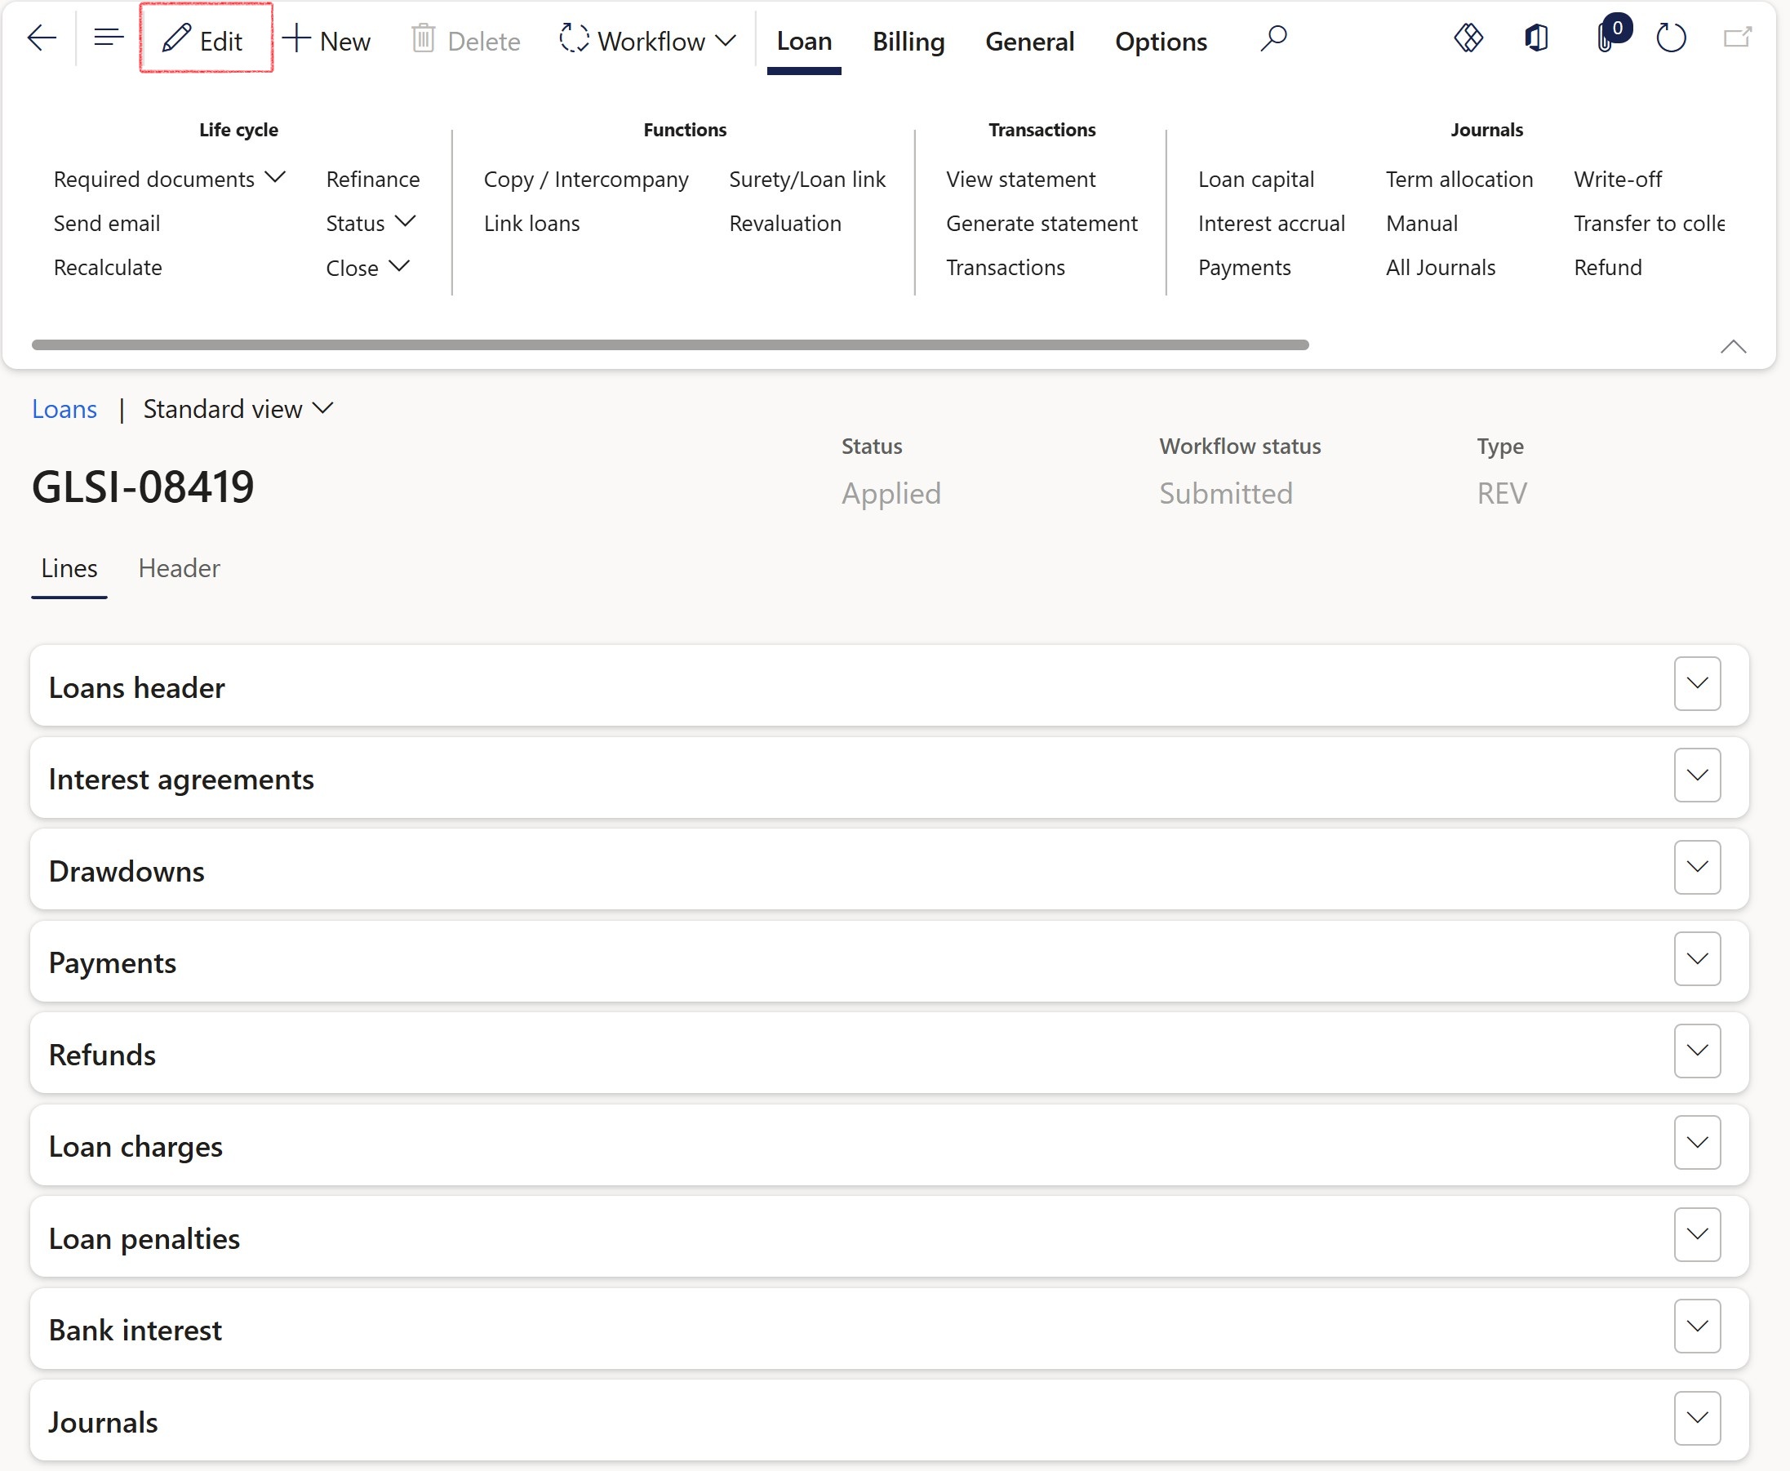Open the navigation list hamburger icon
1790x1471 pixels.
pos(109,38)
